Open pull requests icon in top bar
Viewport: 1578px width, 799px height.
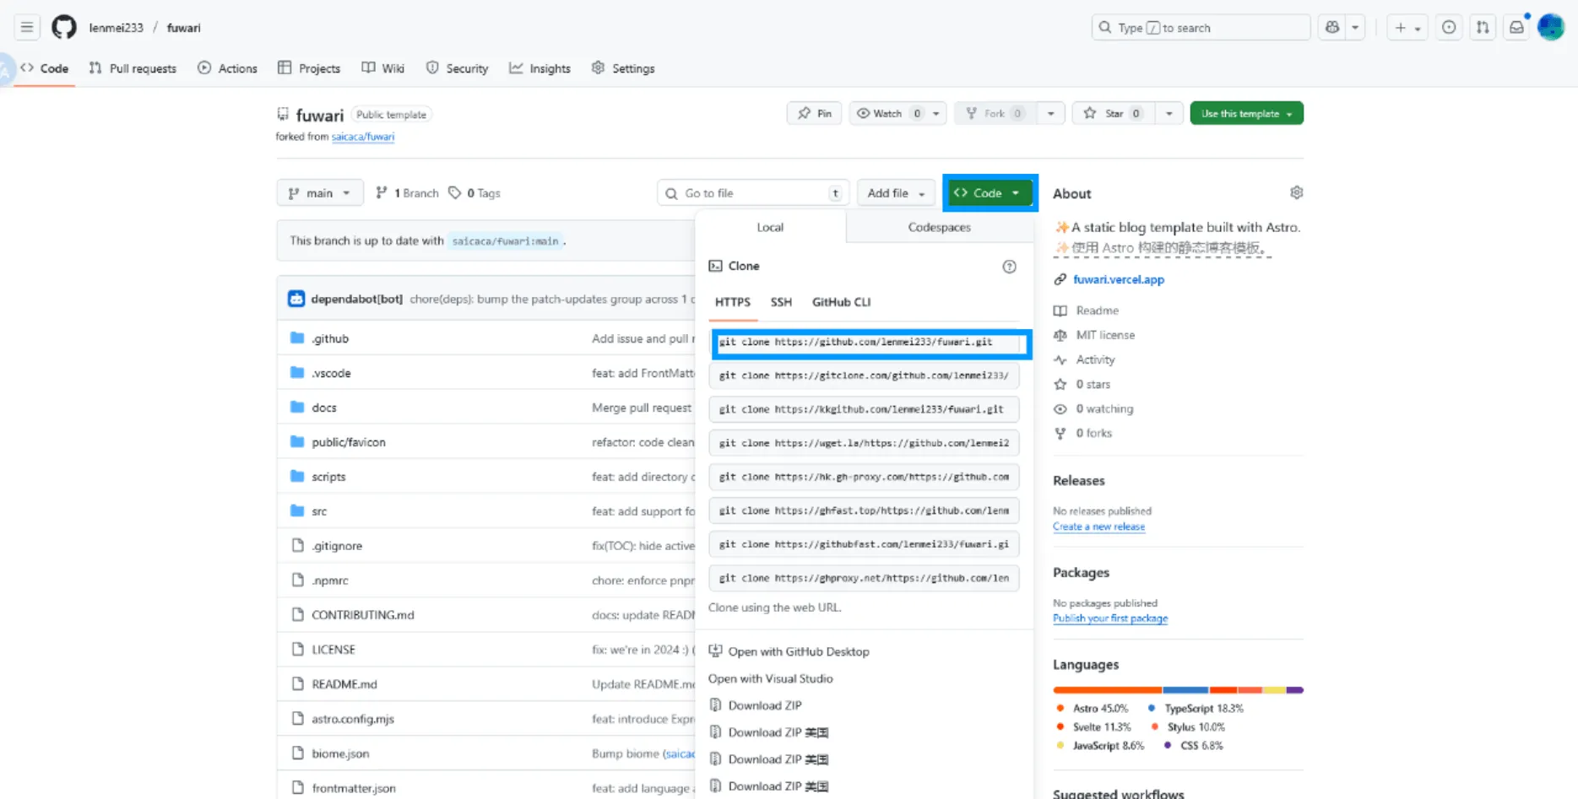click(x=1483, y=28)
